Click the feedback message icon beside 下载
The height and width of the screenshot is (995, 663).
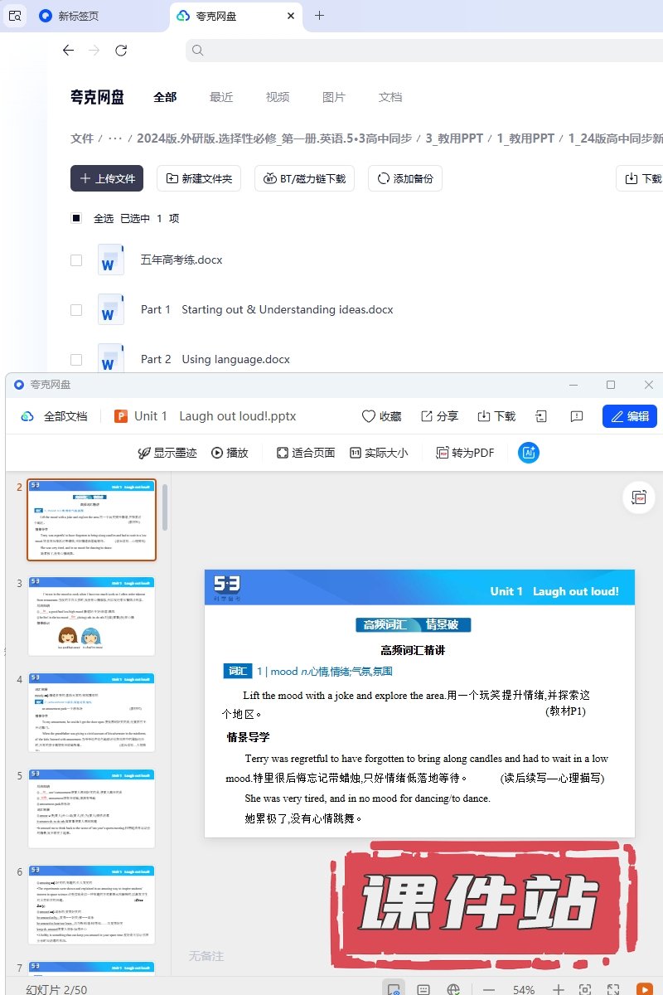[x=577, y=416]
